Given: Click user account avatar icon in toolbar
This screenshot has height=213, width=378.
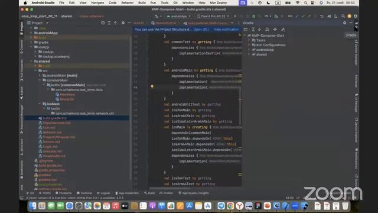Looking at the screenshot, I should coord(356,16).
